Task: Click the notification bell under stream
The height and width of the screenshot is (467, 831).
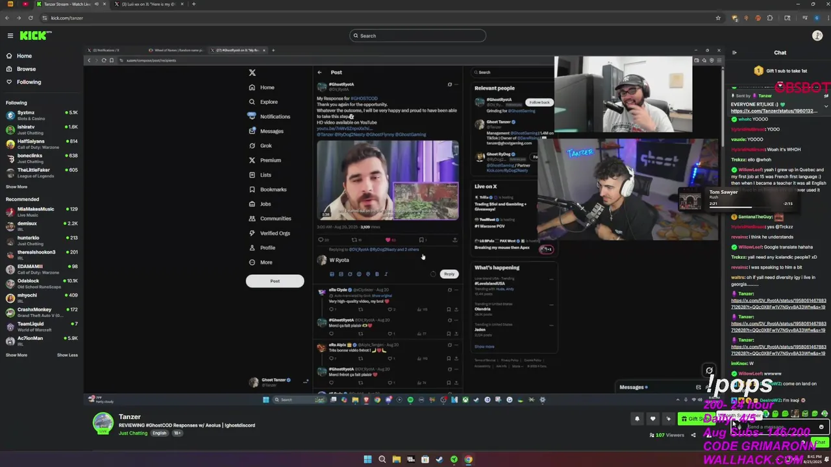Action: click(637, 419)
